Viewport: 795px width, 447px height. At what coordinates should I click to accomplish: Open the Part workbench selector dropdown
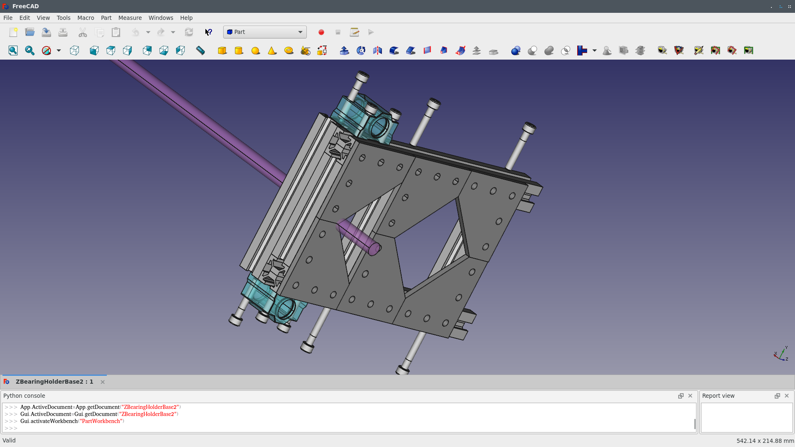[265, 32]
